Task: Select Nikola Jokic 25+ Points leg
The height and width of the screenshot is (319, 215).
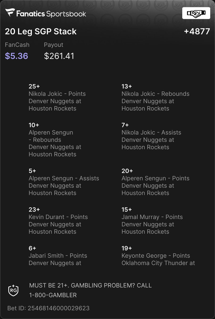Action: (x=57, y=97)
